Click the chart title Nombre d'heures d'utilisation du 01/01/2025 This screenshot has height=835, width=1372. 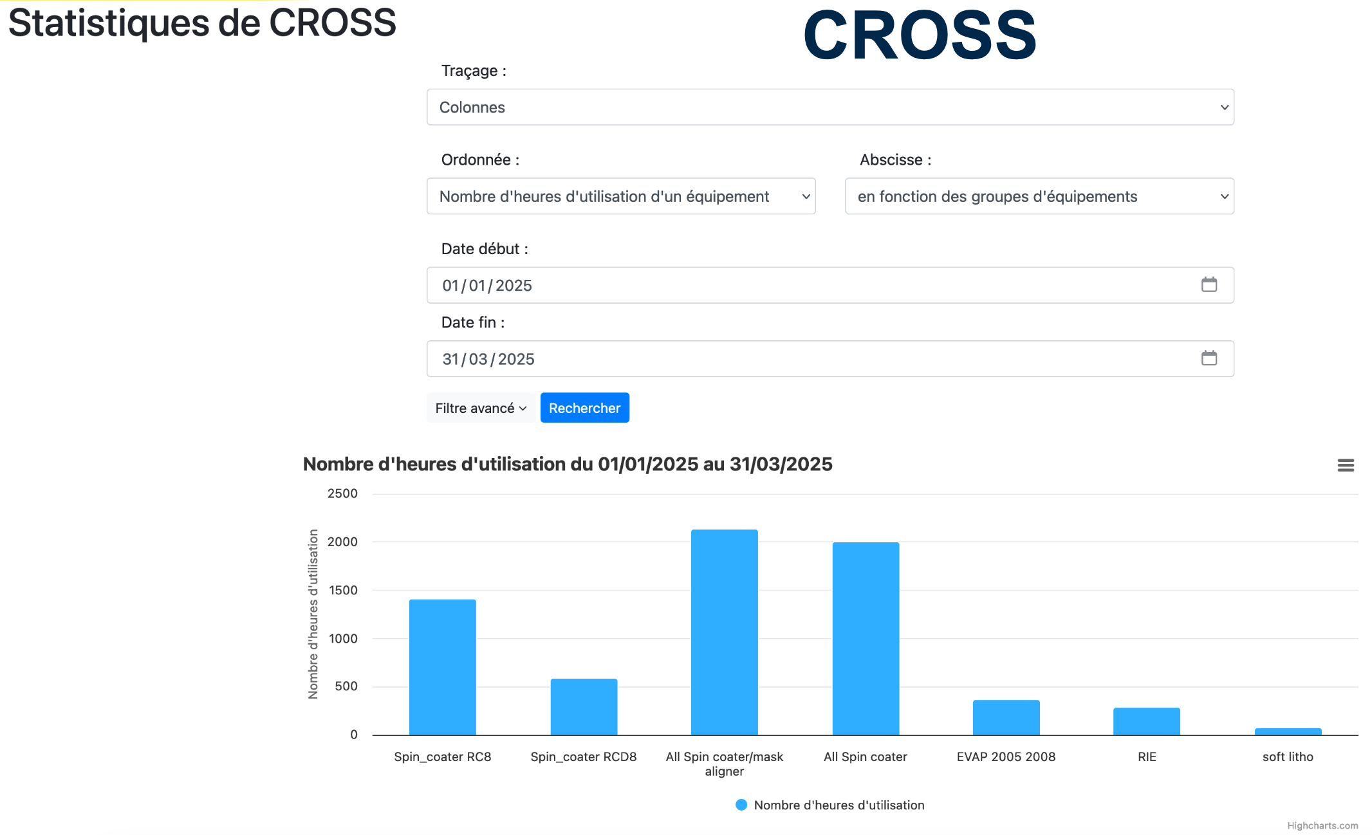click(x=568, y=464)
